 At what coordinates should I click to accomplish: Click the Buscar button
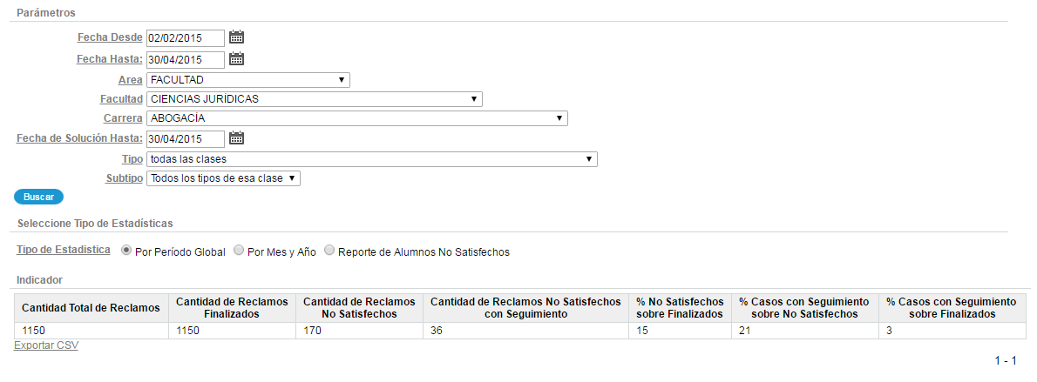point(38,197)
